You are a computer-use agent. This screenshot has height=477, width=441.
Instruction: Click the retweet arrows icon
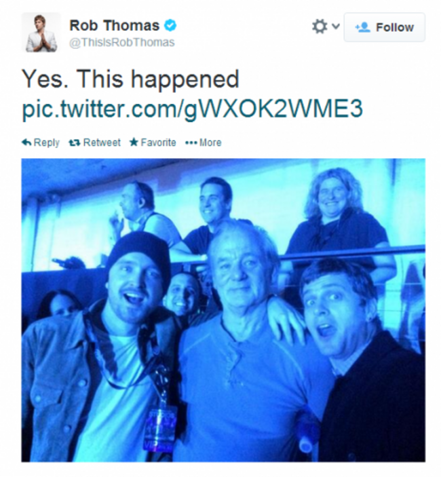[x=75, y=142]
